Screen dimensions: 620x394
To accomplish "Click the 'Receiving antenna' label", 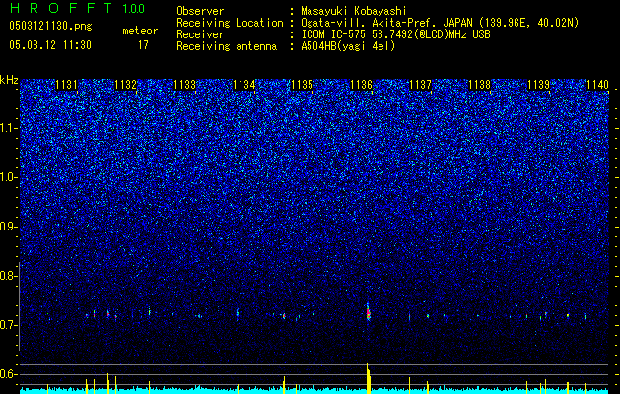I will [227, 46].
